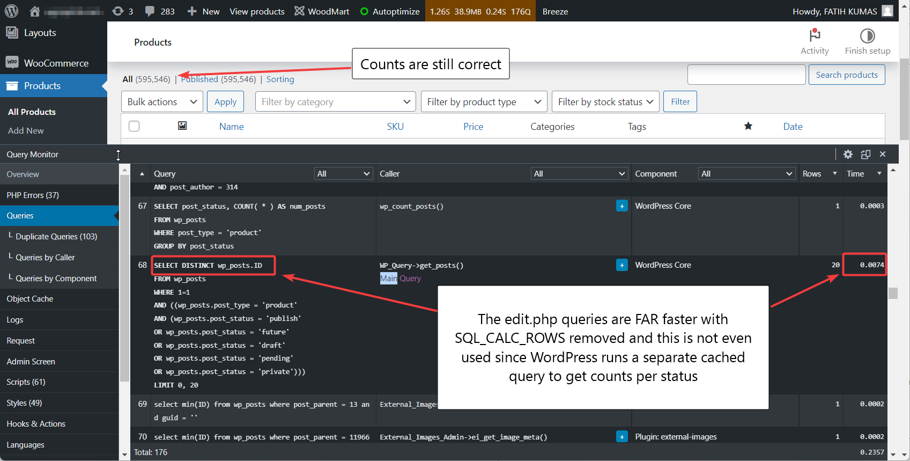
Task: Open the New content plus menu
Action: 203,11
